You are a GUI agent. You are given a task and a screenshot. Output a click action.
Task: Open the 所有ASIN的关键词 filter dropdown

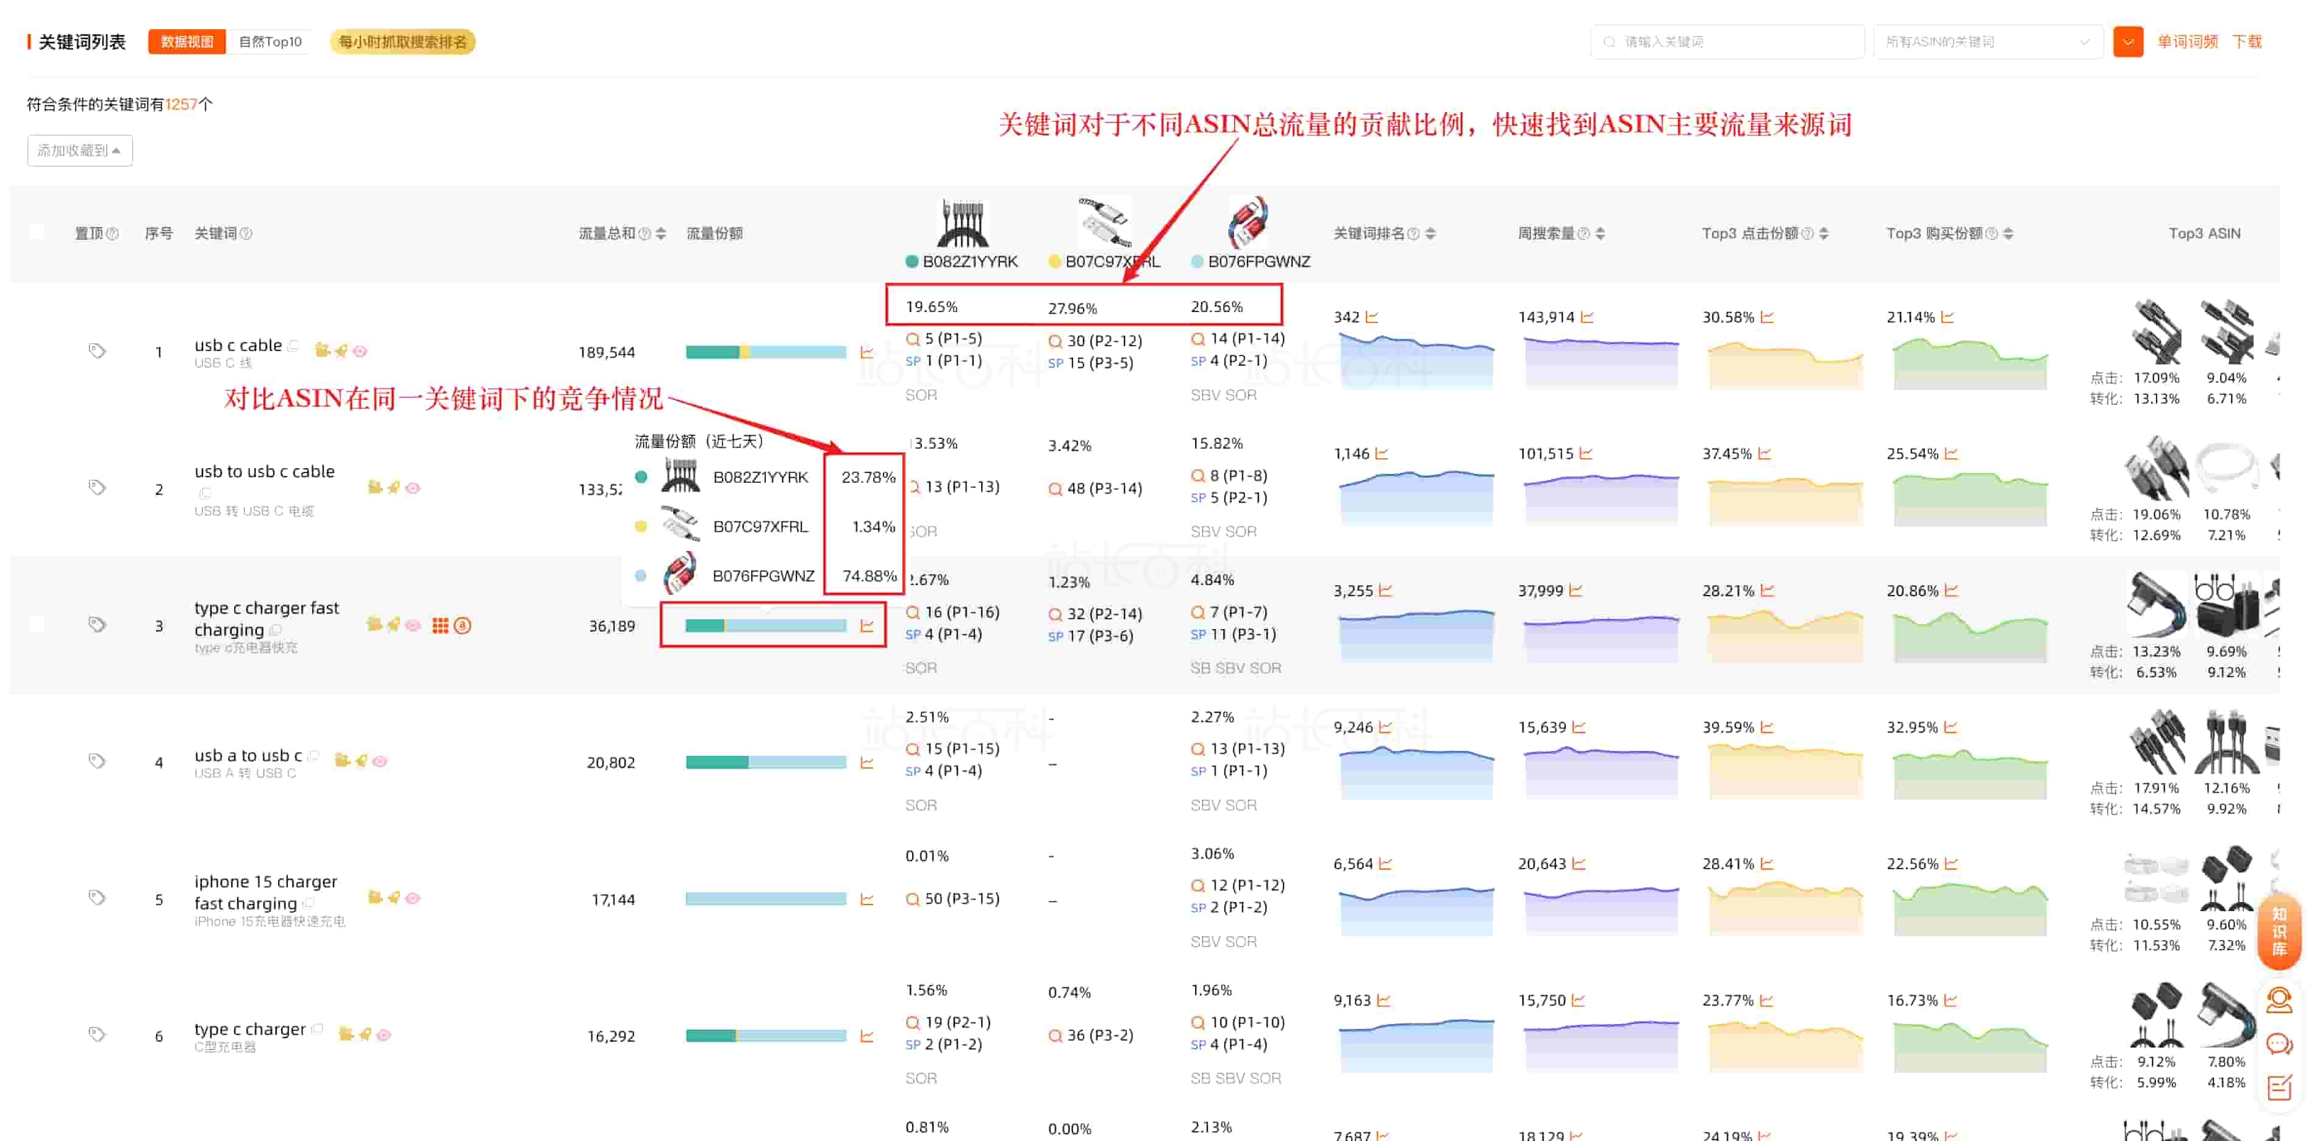tap(1987, 41)
